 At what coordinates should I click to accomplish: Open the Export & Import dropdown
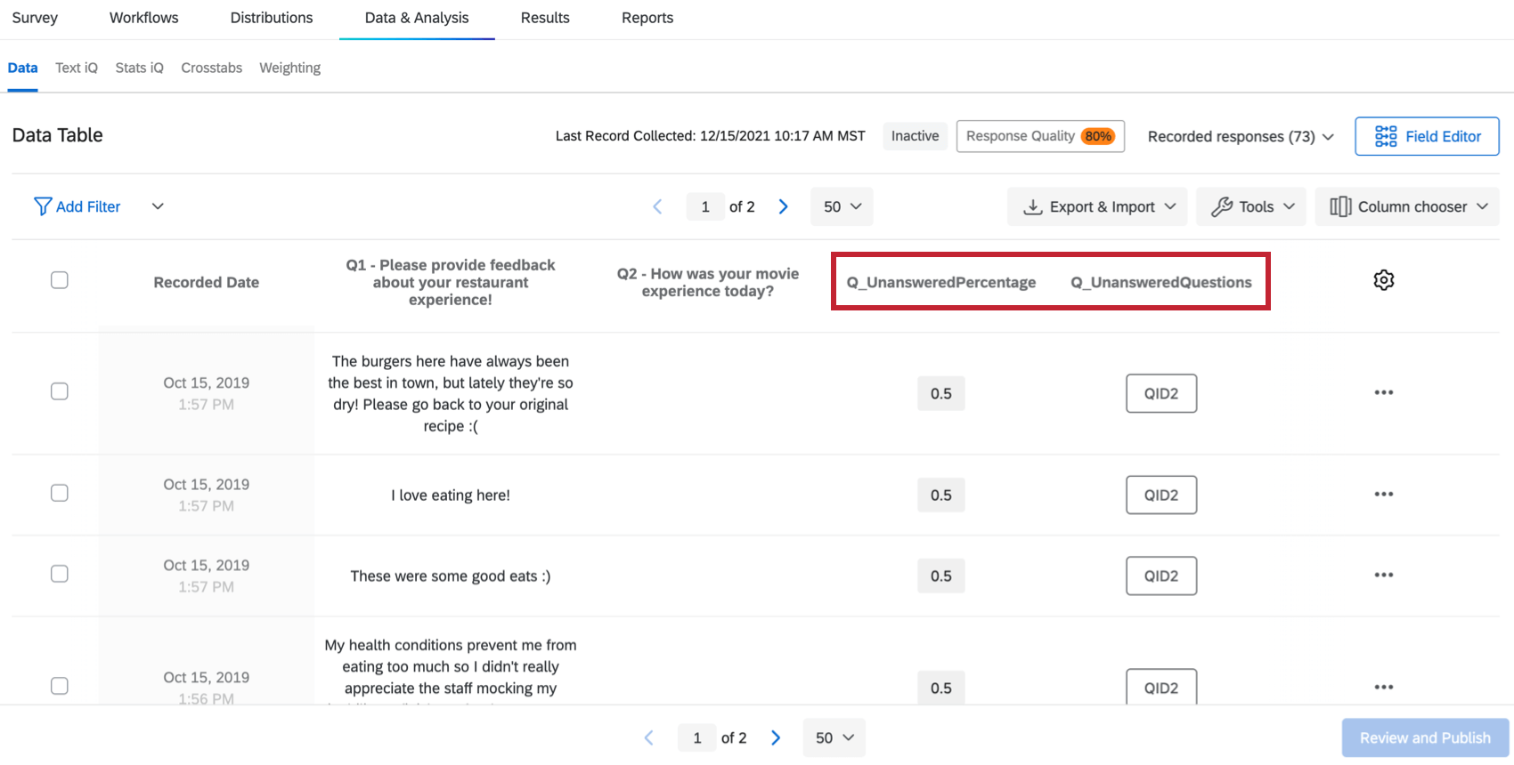1097,206
